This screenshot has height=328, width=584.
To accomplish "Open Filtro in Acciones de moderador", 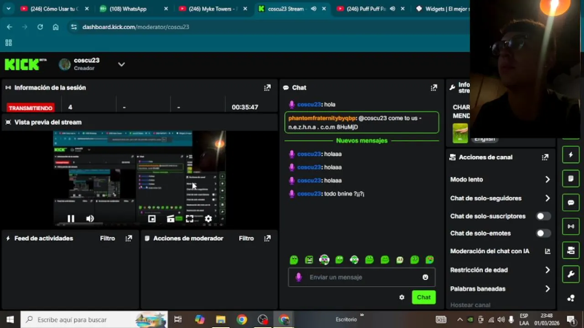I will (x=246, y=238).
